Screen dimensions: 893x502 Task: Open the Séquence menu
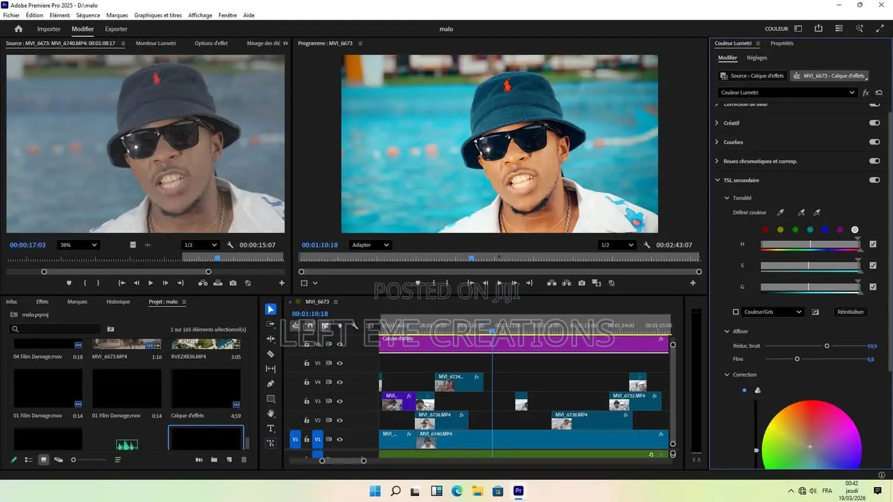point(88,15)
